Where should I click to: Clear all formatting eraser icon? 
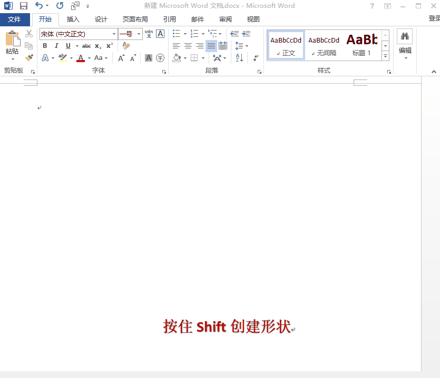(126, 46)
